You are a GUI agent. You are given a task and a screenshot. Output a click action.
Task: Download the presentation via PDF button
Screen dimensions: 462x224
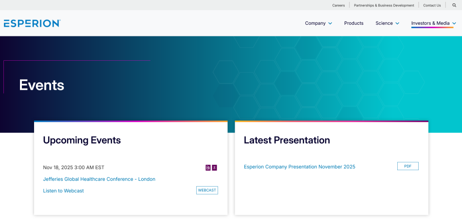[407, 166]
